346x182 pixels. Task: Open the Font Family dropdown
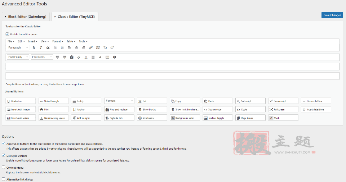18,57
